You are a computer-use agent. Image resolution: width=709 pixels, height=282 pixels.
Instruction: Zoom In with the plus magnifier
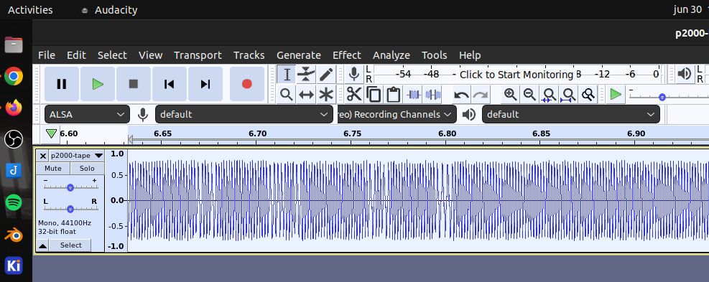coord(511,95)
